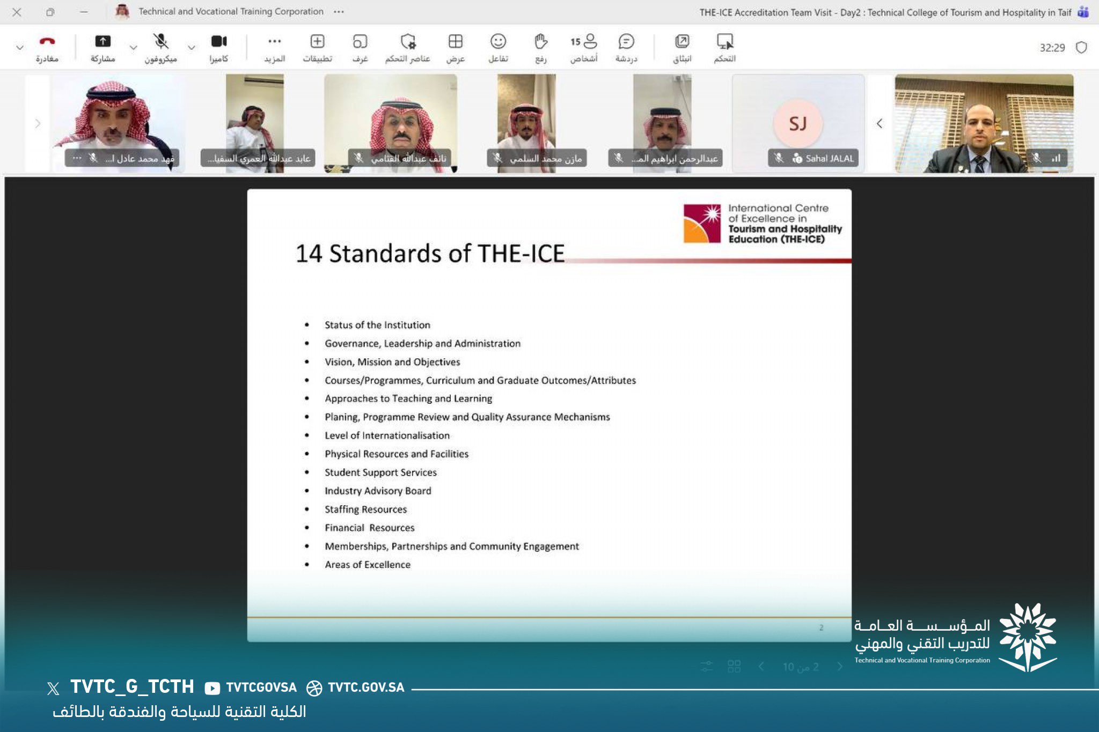Open slide settings sliders icon
The width and height of the screenshot is (1099, 732).
pyautogui.click(x=707, y=667)
